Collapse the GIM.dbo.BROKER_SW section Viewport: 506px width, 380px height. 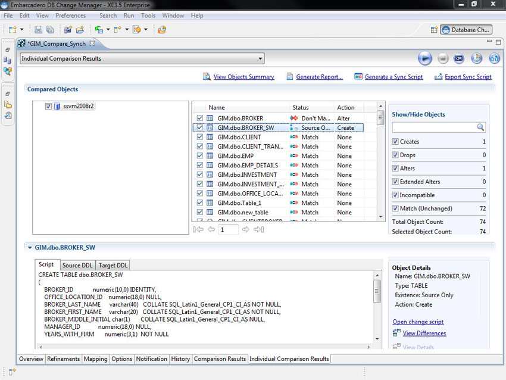click(x=30, y=248)
